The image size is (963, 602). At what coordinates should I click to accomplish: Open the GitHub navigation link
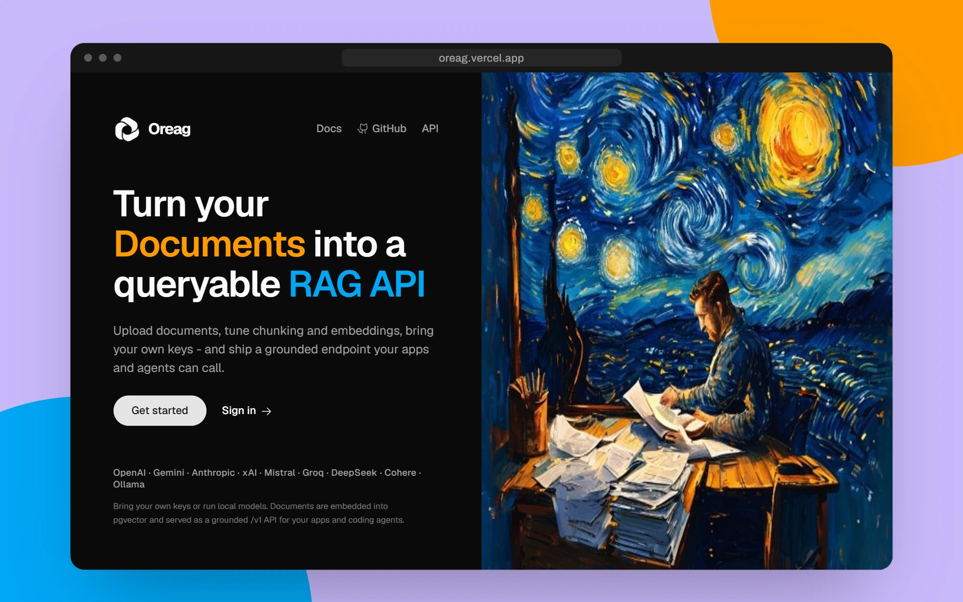(382, 129)
